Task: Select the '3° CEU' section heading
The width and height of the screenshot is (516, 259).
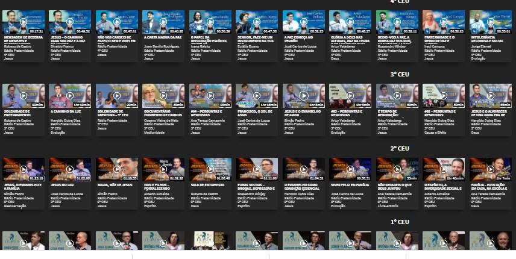Action: coord(399,74)
